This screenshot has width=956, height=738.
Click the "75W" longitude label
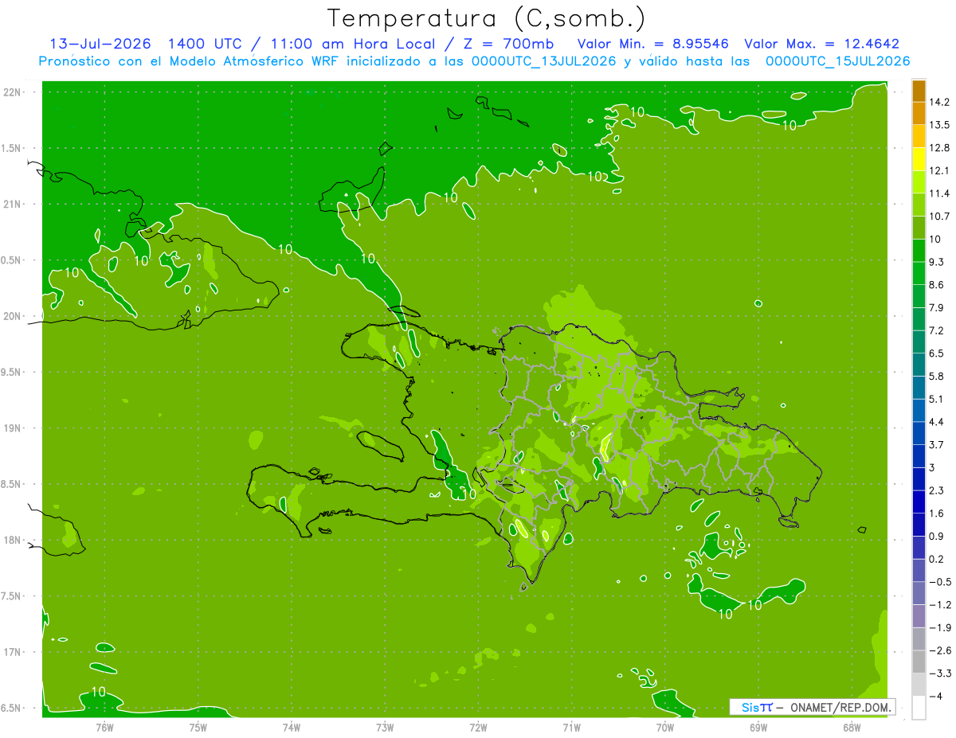click(x=198, y=728)
